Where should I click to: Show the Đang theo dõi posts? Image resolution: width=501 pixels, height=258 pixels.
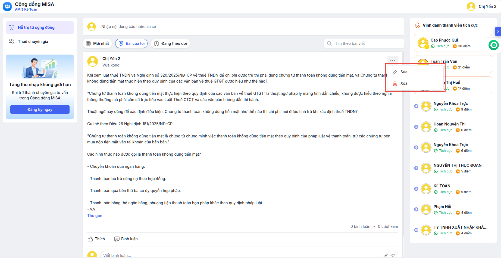point(170,43)
